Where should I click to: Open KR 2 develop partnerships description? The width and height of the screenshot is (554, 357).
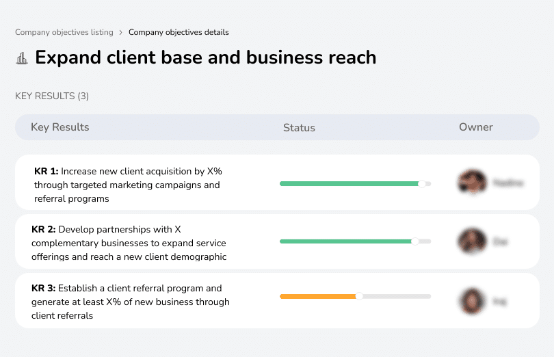coord(129,243)
